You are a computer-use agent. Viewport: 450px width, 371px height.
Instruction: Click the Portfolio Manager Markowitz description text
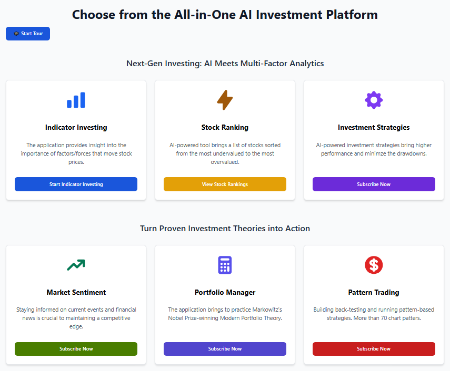click(225, 314)
